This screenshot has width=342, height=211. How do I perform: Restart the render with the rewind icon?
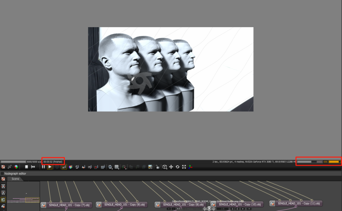33,167
